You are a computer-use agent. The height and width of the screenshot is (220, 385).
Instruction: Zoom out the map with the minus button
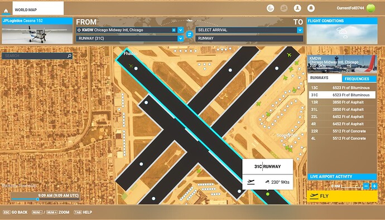[366, 186]
